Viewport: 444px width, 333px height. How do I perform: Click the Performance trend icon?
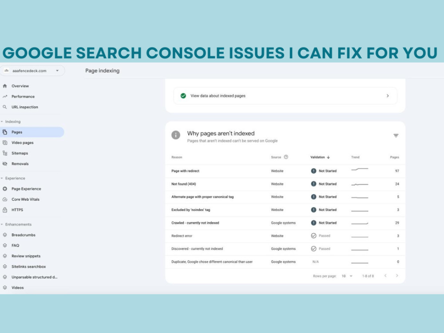5,96
